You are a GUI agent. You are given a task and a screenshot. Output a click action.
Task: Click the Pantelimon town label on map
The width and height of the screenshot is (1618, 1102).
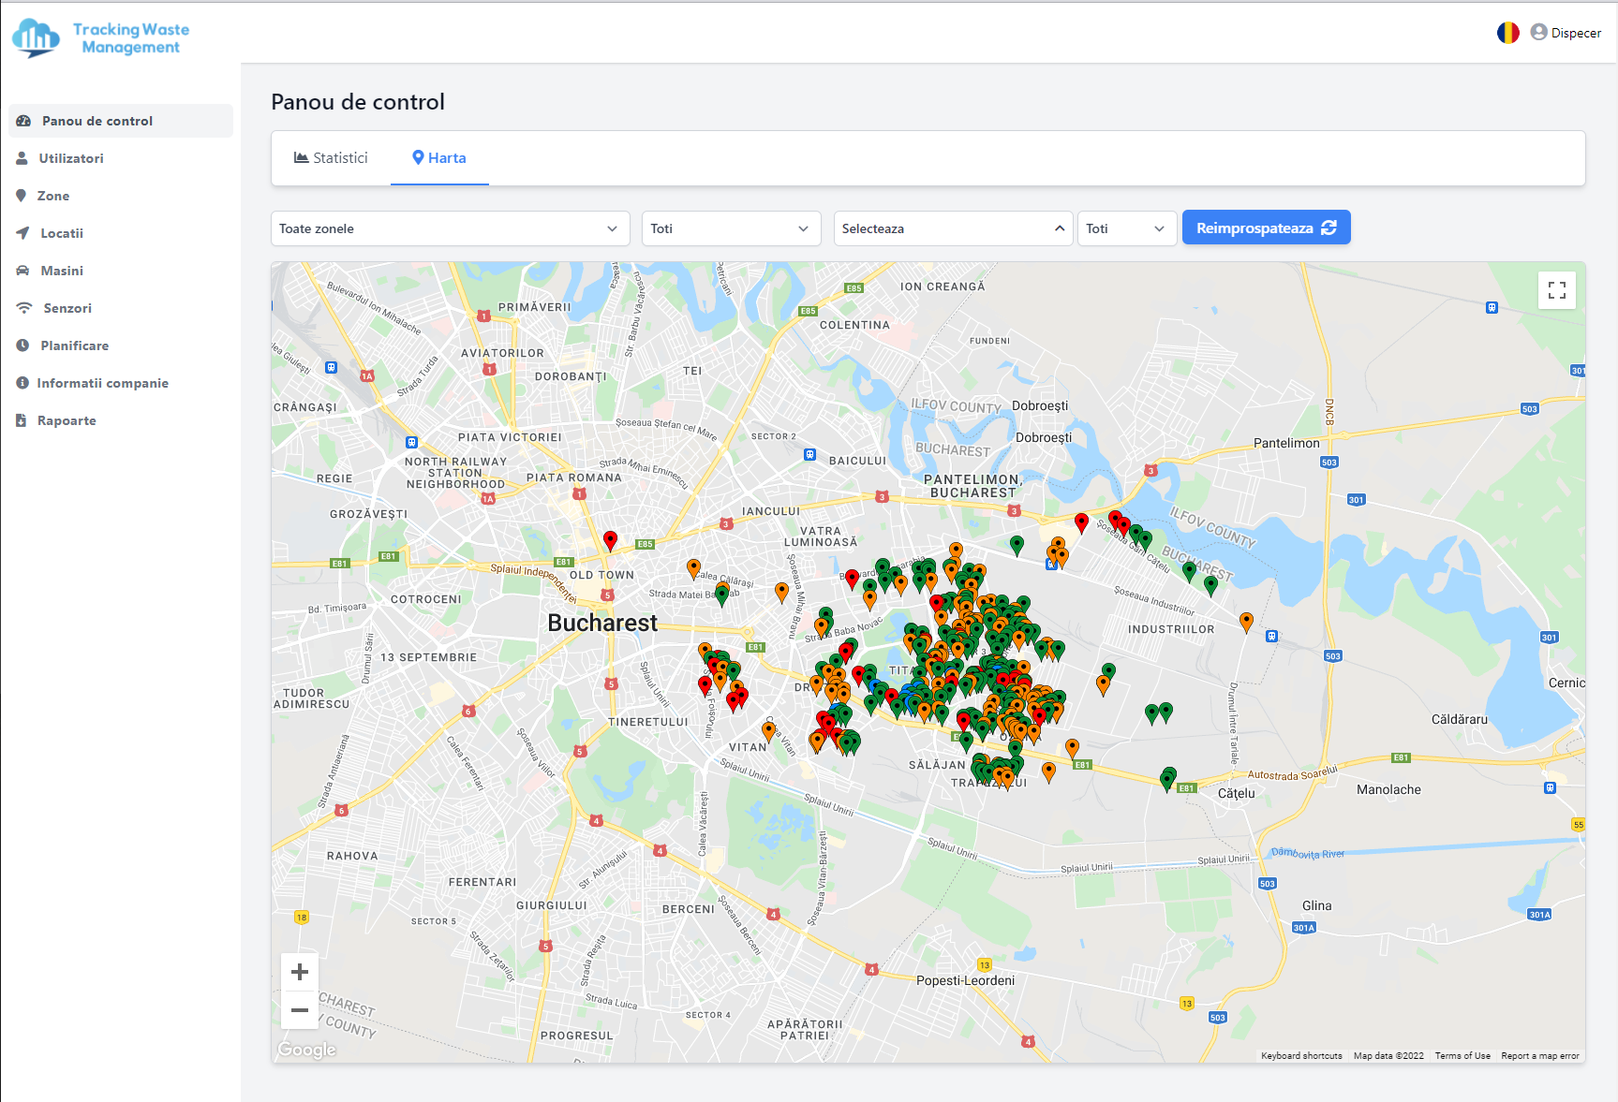[1286, 443]
